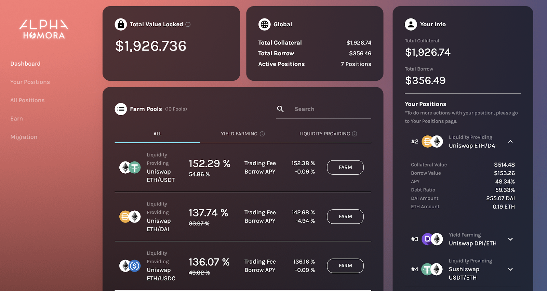
Task: Click the Sushiswap USDT/ETH position name
Action: click(x=464, y=274)
